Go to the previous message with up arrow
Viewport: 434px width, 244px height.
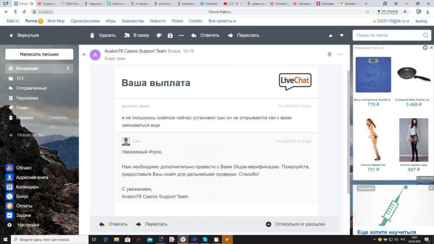tap(331, 36)
